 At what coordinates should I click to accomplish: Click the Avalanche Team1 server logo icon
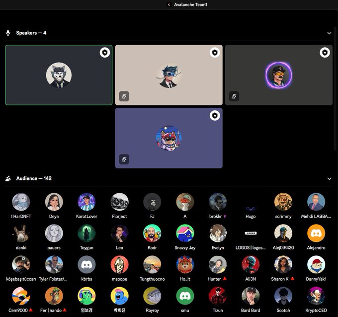click(x=169, y=4)
